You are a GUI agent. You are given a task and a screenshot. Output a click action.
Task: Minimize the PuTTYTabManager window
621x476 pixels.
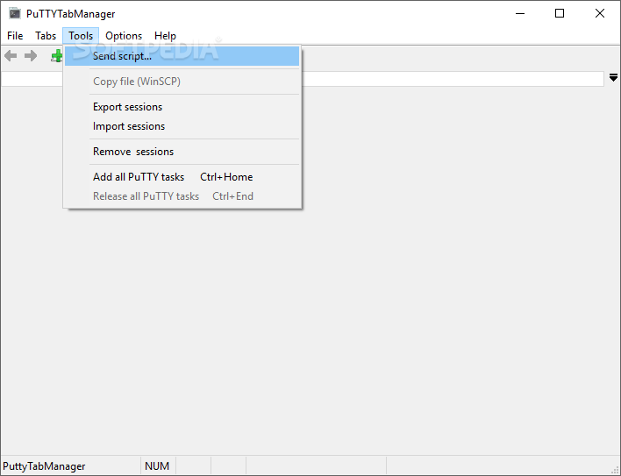pyautogui.click(x=520, y=13)
